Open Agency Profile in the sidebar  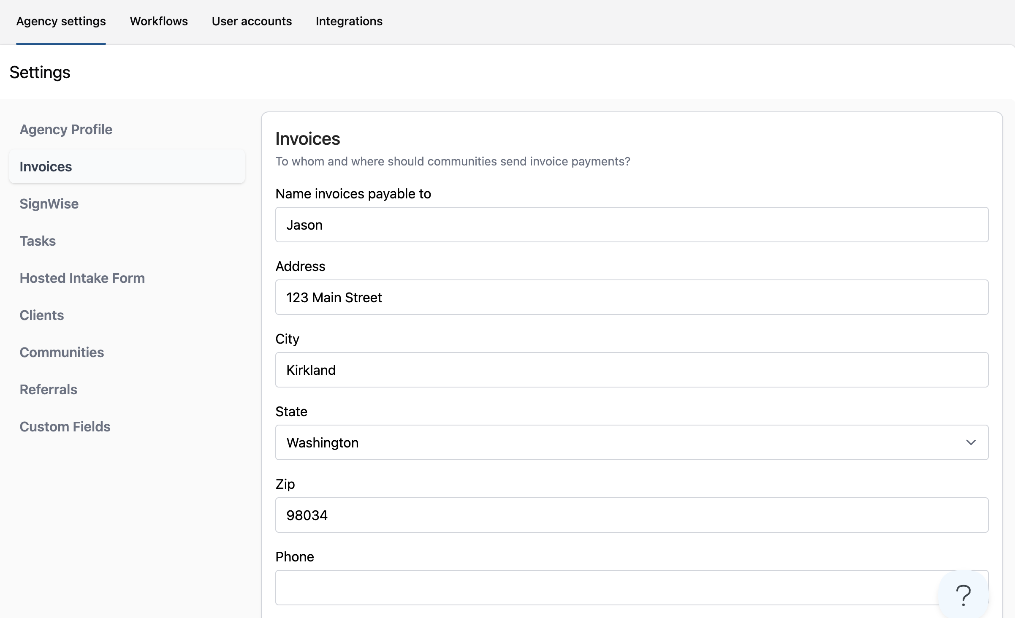[x=66, y=130]
